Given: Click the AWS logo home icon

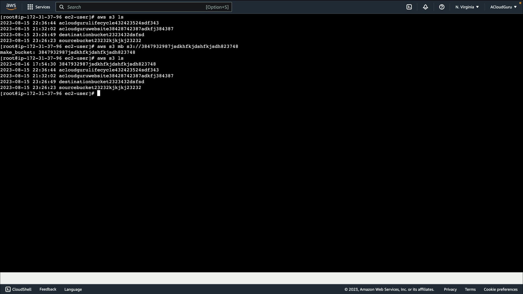Looking at the screenshot, I should pos(11,7).
